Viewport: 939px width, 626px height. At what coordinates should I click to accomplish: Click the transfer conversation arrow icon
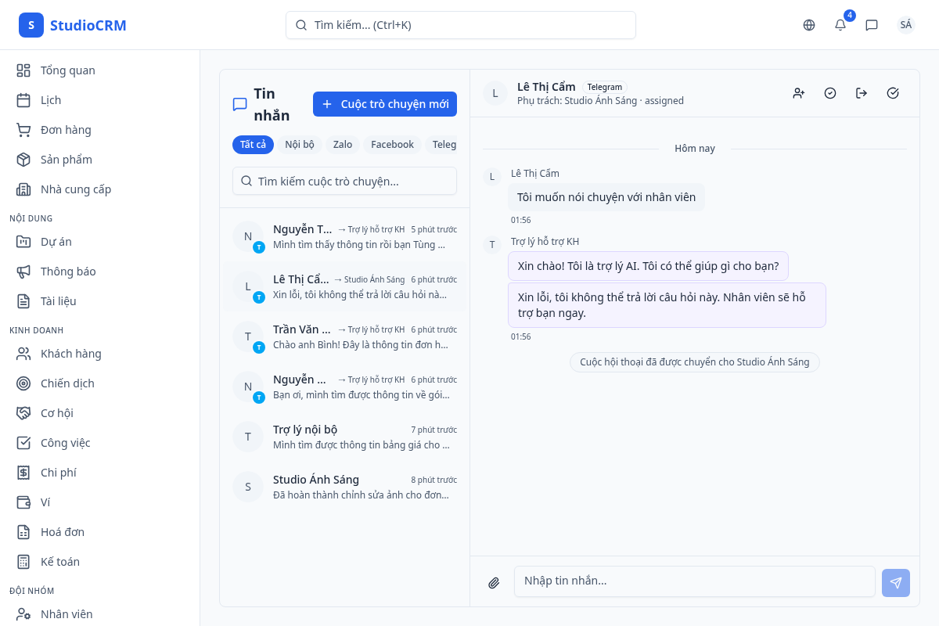[862, 93]
